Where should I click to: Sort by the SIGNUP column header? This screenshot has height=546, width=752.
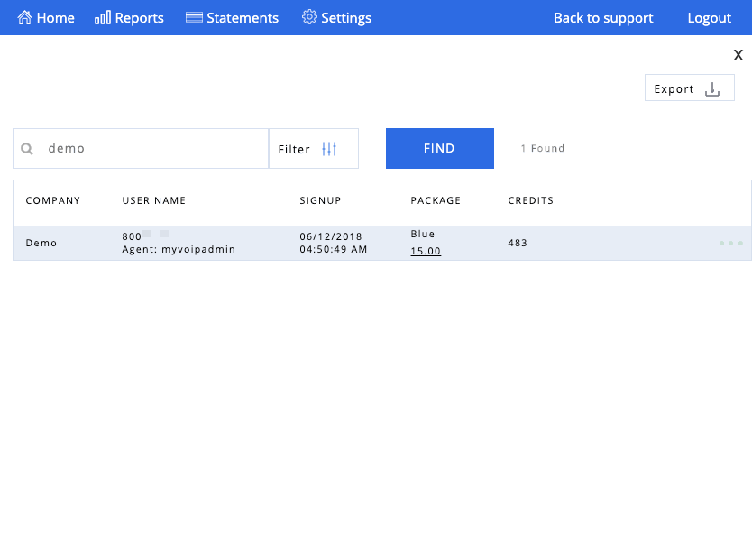click(x=320, y=200)
